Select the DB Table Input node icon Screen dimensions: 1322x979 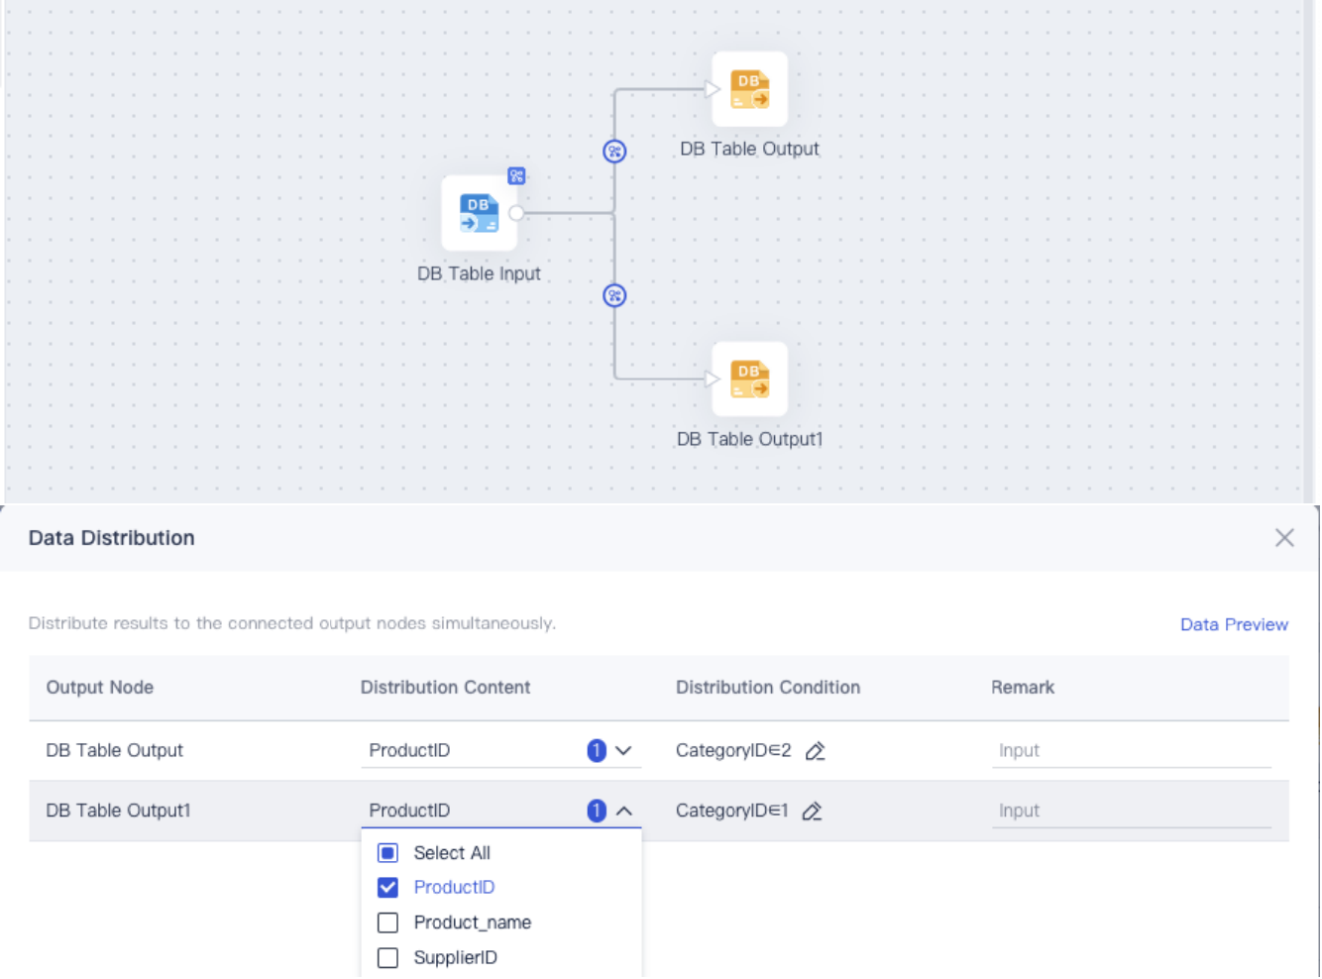(x=480, y=213)
